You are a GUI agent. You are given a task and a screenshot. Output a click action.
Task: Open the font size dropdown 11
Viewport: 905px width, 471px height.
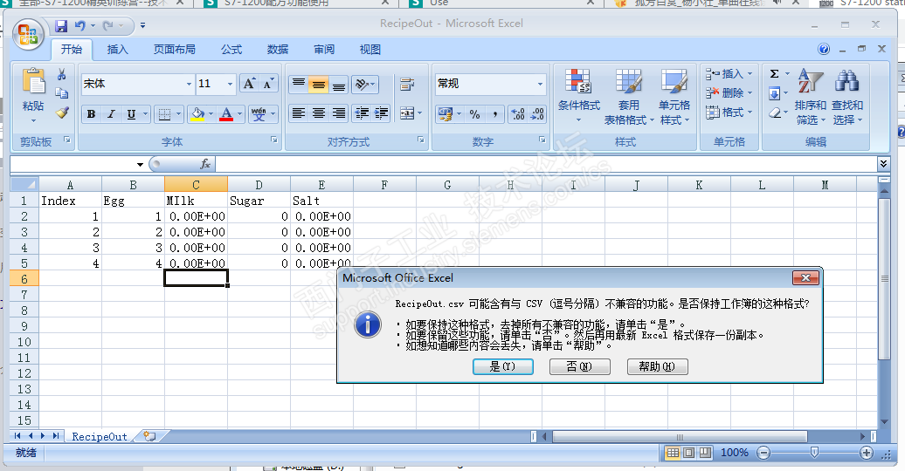230,84
